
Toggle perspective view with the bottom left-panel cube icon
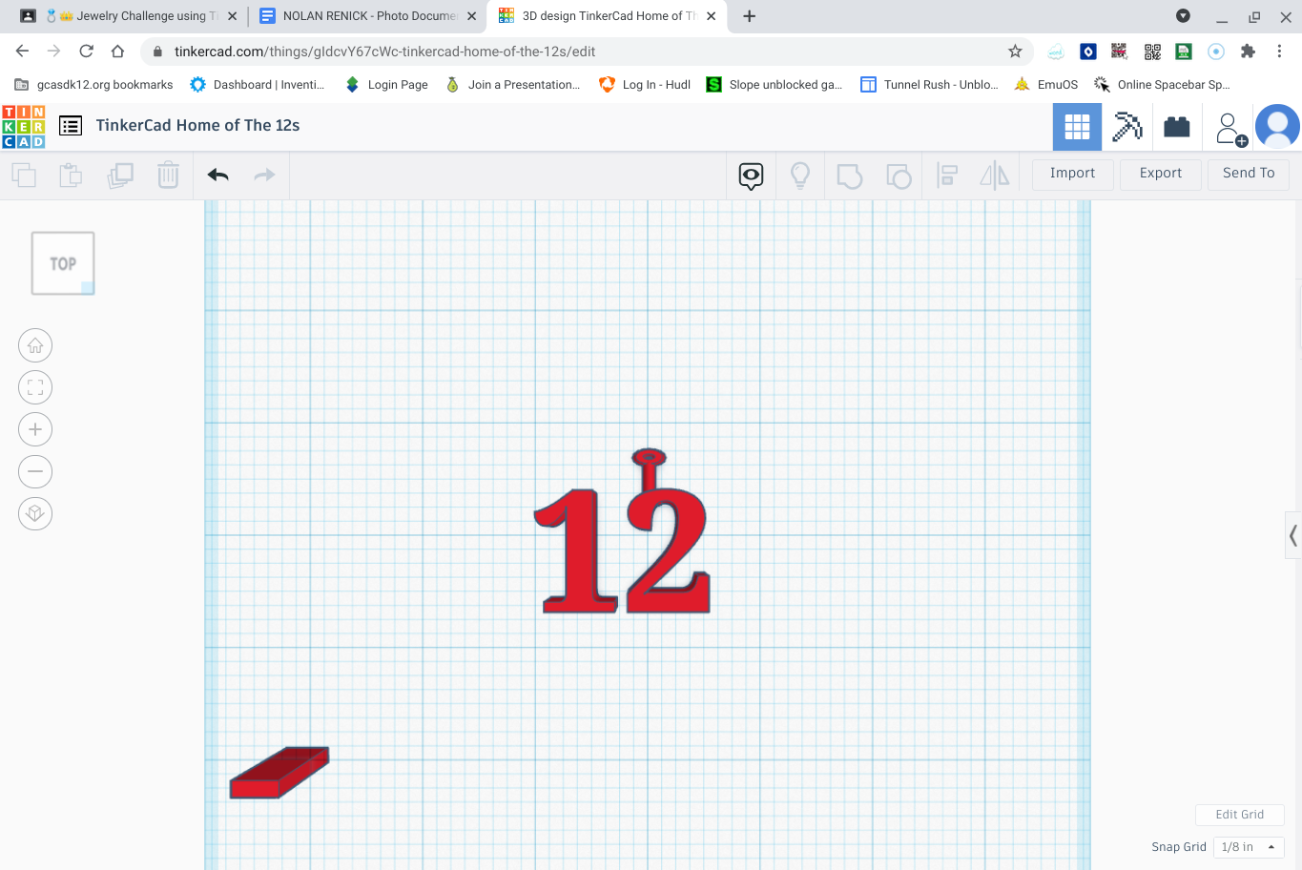tap(35, 513)
